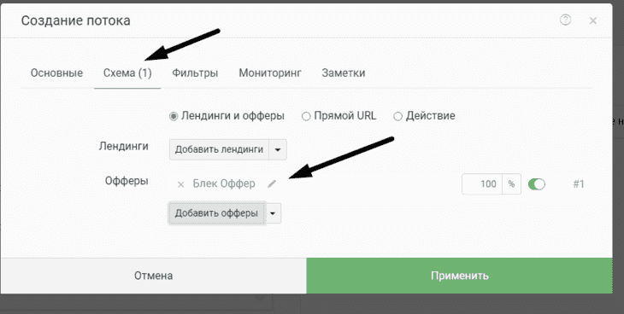Click the % unit label
The image size is (624, 314).
[511, 184]
